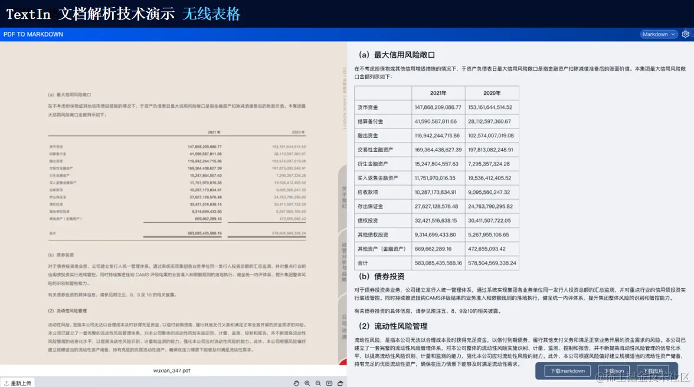This screenshot has height=387, width=694.
Task: Click the PDF TO MARKDOWN header label
Action: [x=33, y=34]
